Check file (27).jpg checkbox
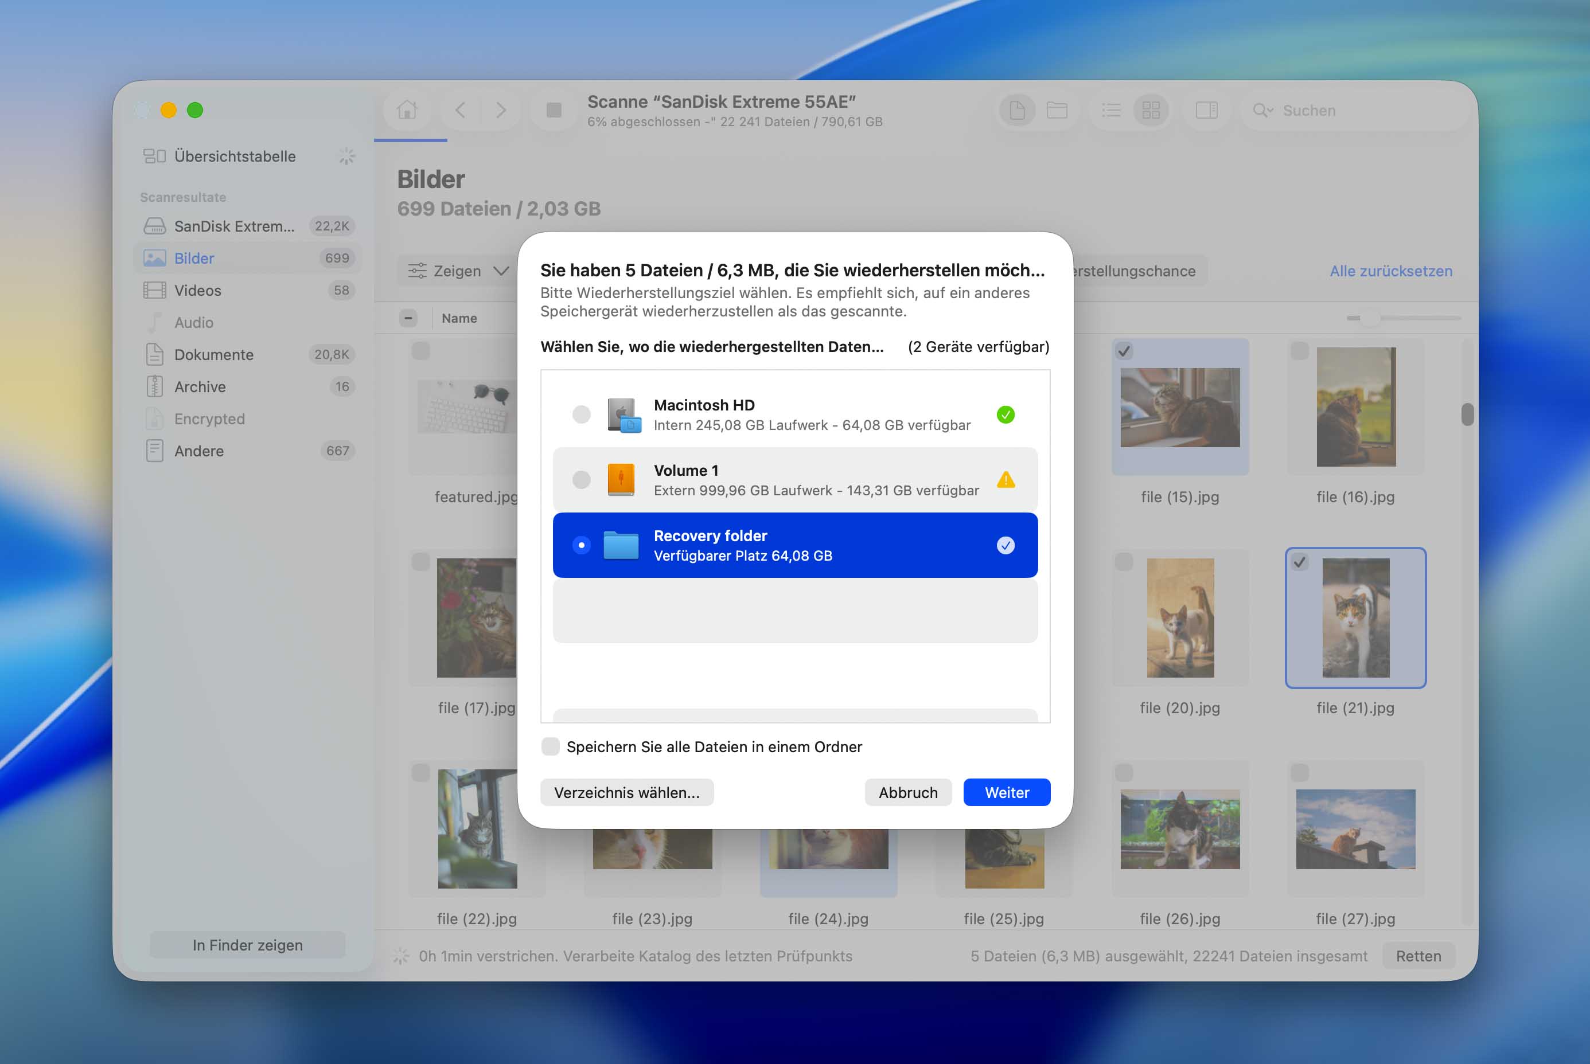 (1299, 772)
